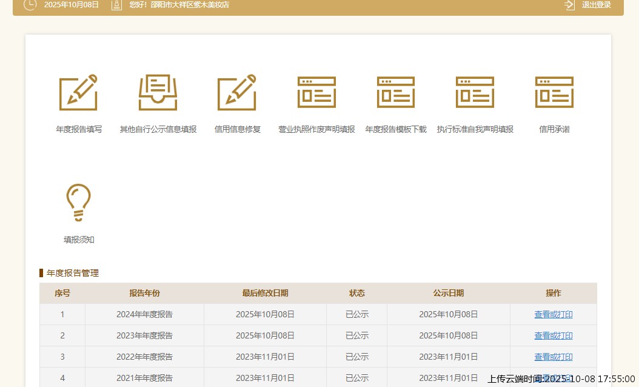Click the 其他自行公示信息填报 inbox icon
This screenshot has width=639, height=387.
pyautogui.click(x=158, y=93)
